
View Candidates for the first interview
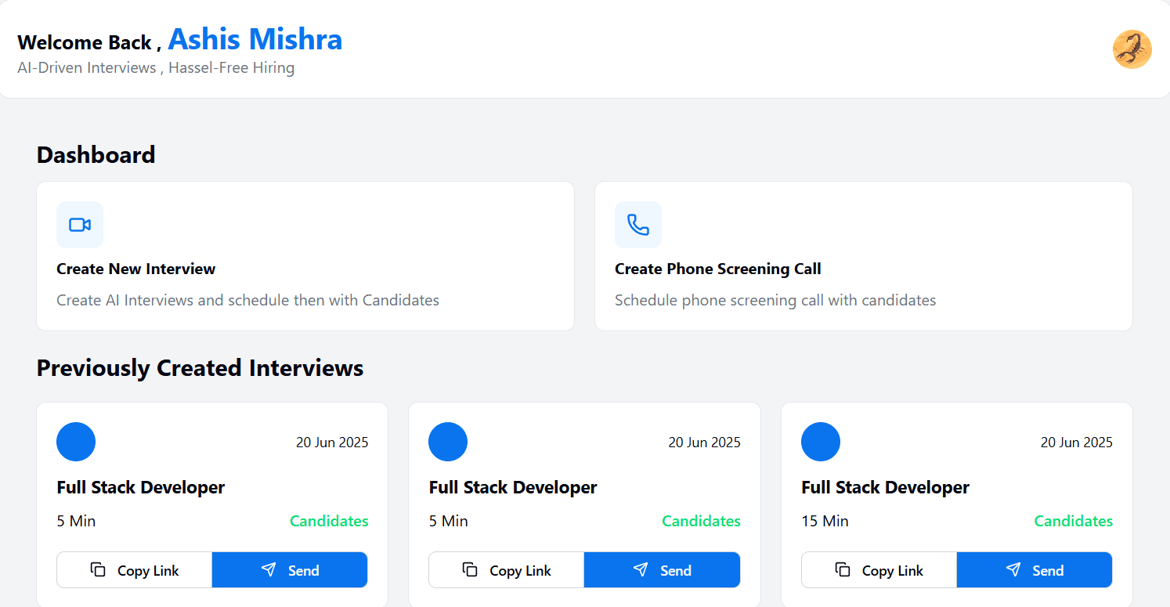329,521
